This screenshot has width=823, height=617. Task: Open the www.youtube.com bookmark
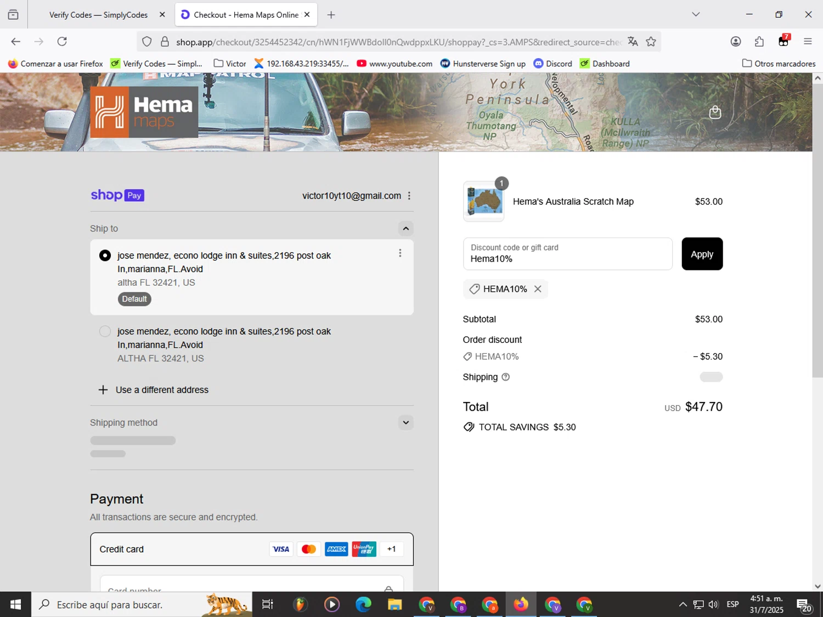click(x=394, y=64)
